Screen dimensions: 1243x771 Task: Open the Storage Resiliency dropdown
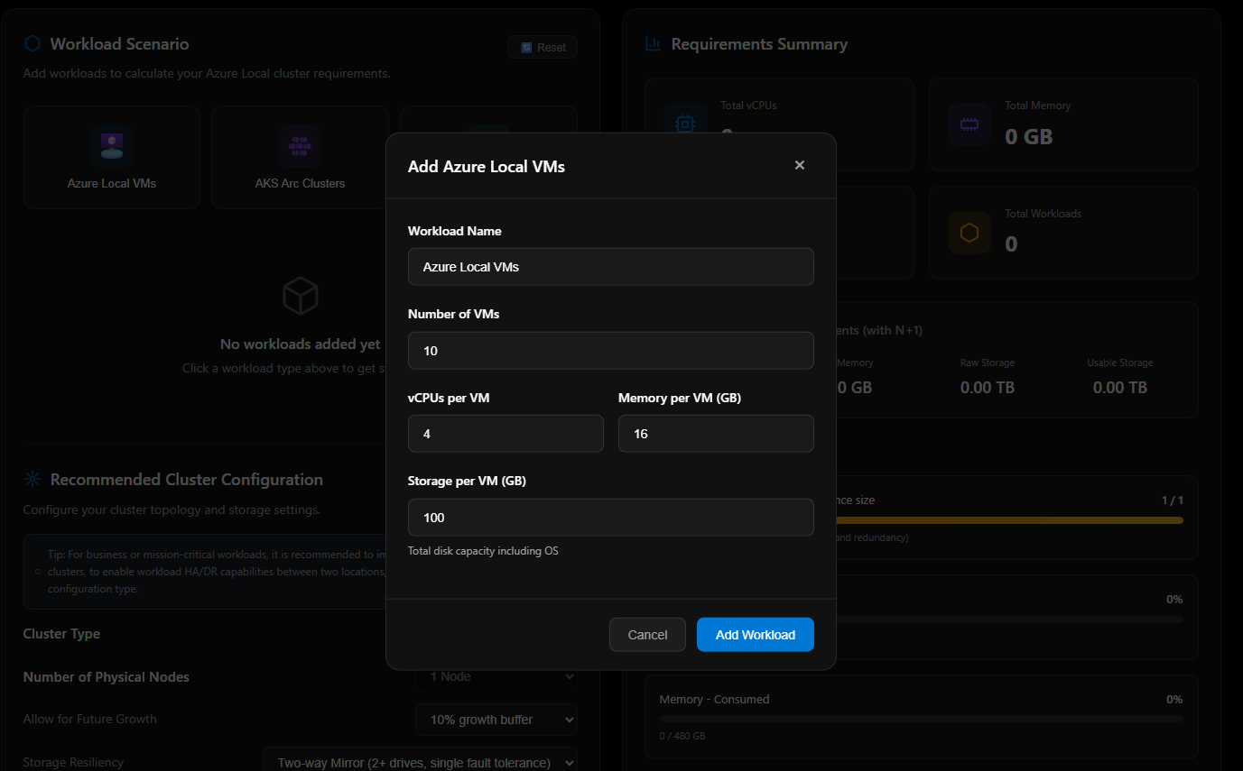click(420, 762)
